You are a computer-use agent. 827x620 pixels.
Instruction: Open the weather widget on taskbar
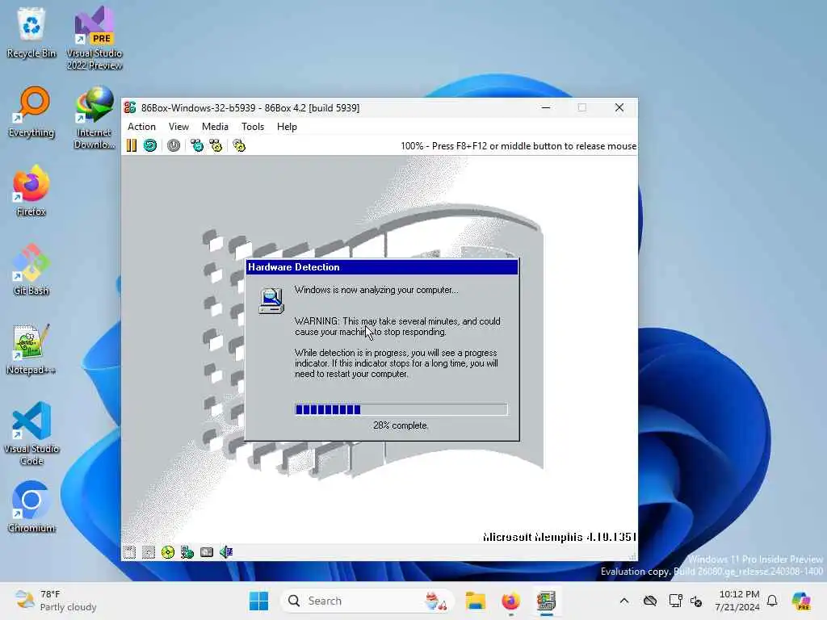56,601
